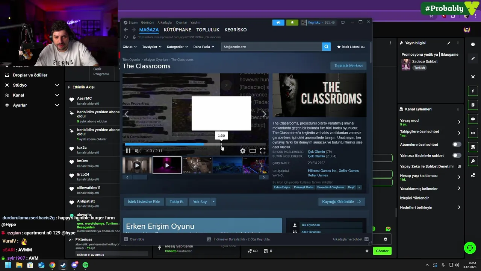Open the Görünüm menu
Screen dimensions: 481x271
pos(148,23)
